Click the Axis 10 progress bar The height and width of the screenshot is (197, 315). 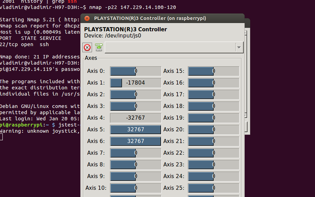click(135, 188)
